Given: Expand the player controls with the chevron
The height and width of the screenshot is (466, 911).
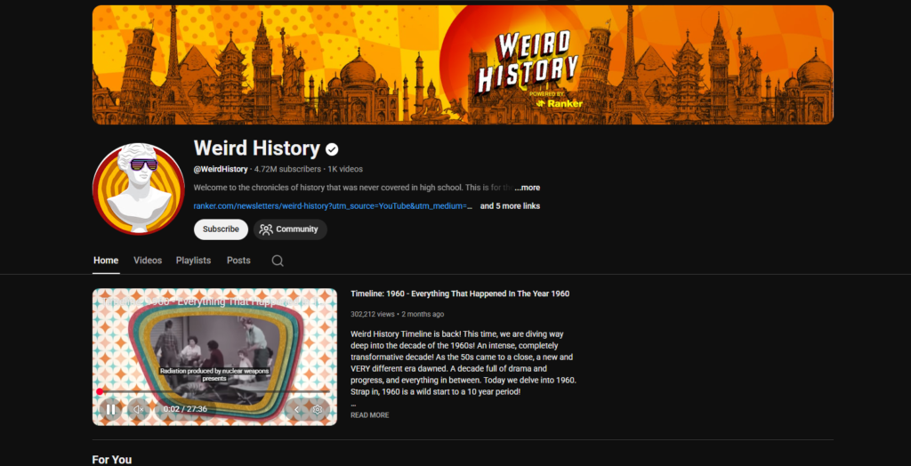Looking at the screenshot, I should pyautogui.click(x=297, y=410).
